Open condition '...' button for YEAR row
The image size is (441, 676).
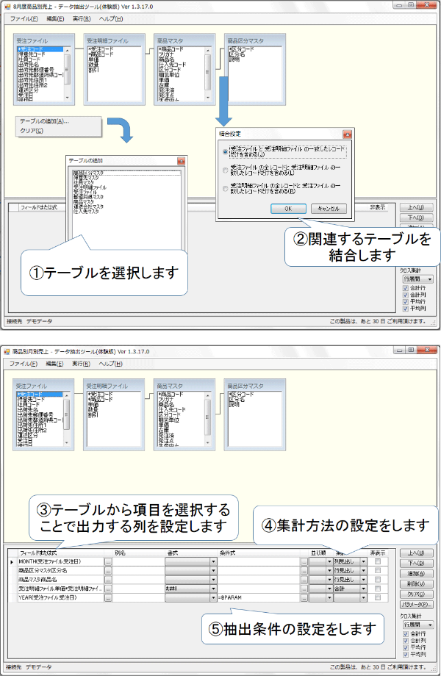[304, 598]
